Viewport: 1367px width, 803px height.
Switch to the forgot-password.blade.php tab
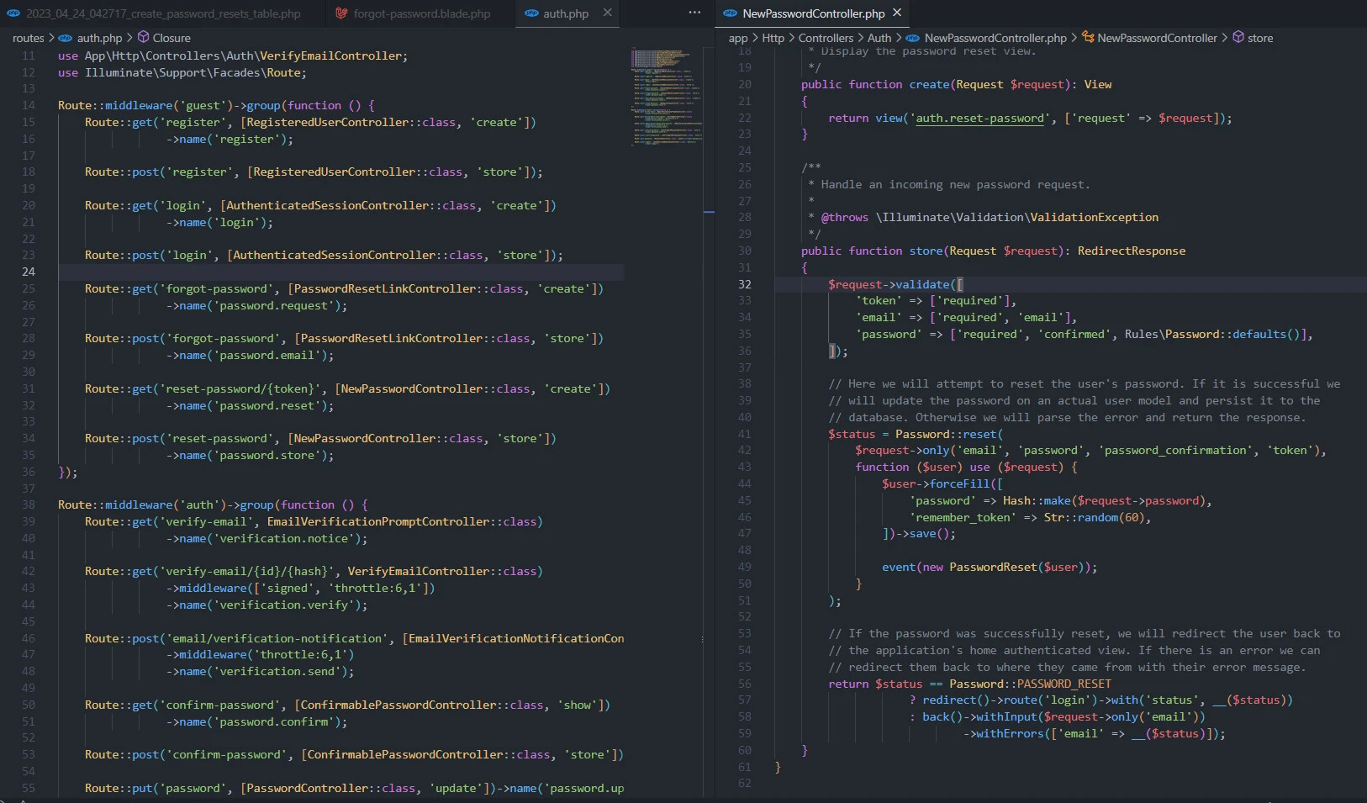point(422,13)
